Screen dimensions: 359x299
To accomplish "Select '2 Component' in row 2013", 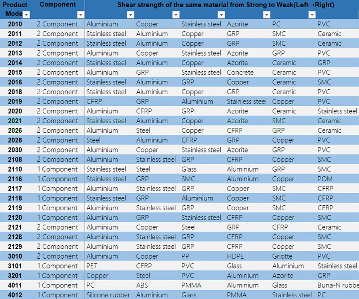I will (x=57, y=53).
